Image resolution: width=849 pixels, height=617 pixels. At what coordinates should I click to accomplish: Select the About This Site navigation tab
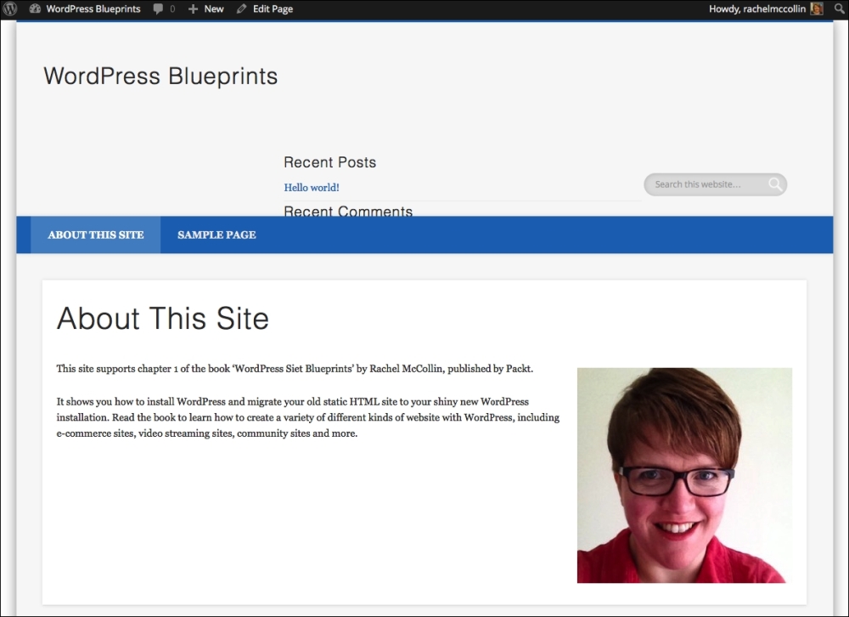coord(96,235)
